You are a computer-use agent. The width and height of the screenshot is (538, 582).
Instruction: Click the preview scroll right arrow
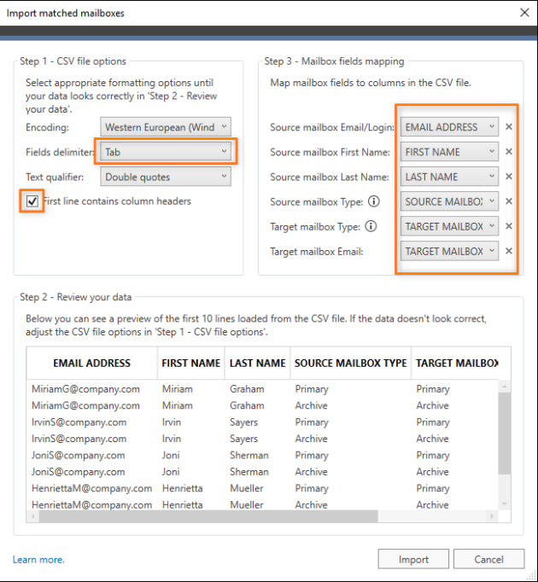[492, 516]
